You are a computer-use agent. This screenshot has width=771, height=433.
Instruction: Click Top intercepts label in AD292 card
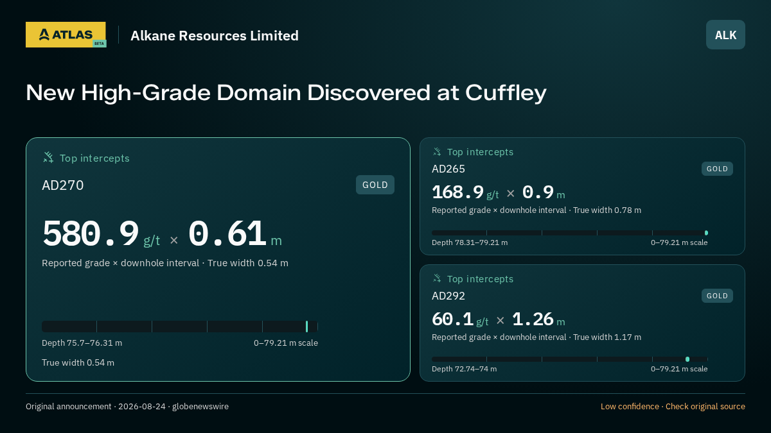[x=481, y=279]
